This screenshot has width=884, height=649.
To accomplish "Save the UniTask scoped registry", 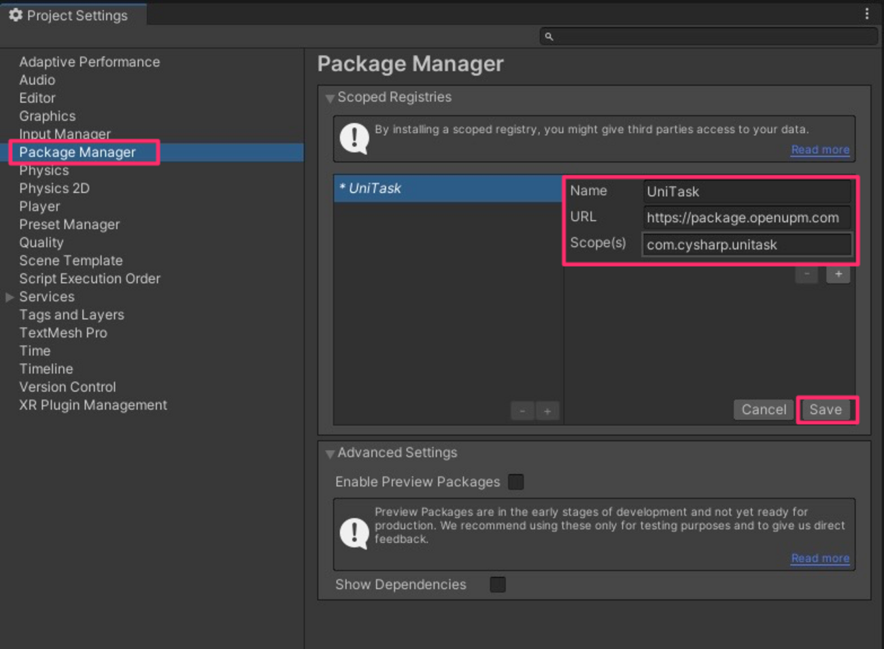I will (x=826, y=409).
